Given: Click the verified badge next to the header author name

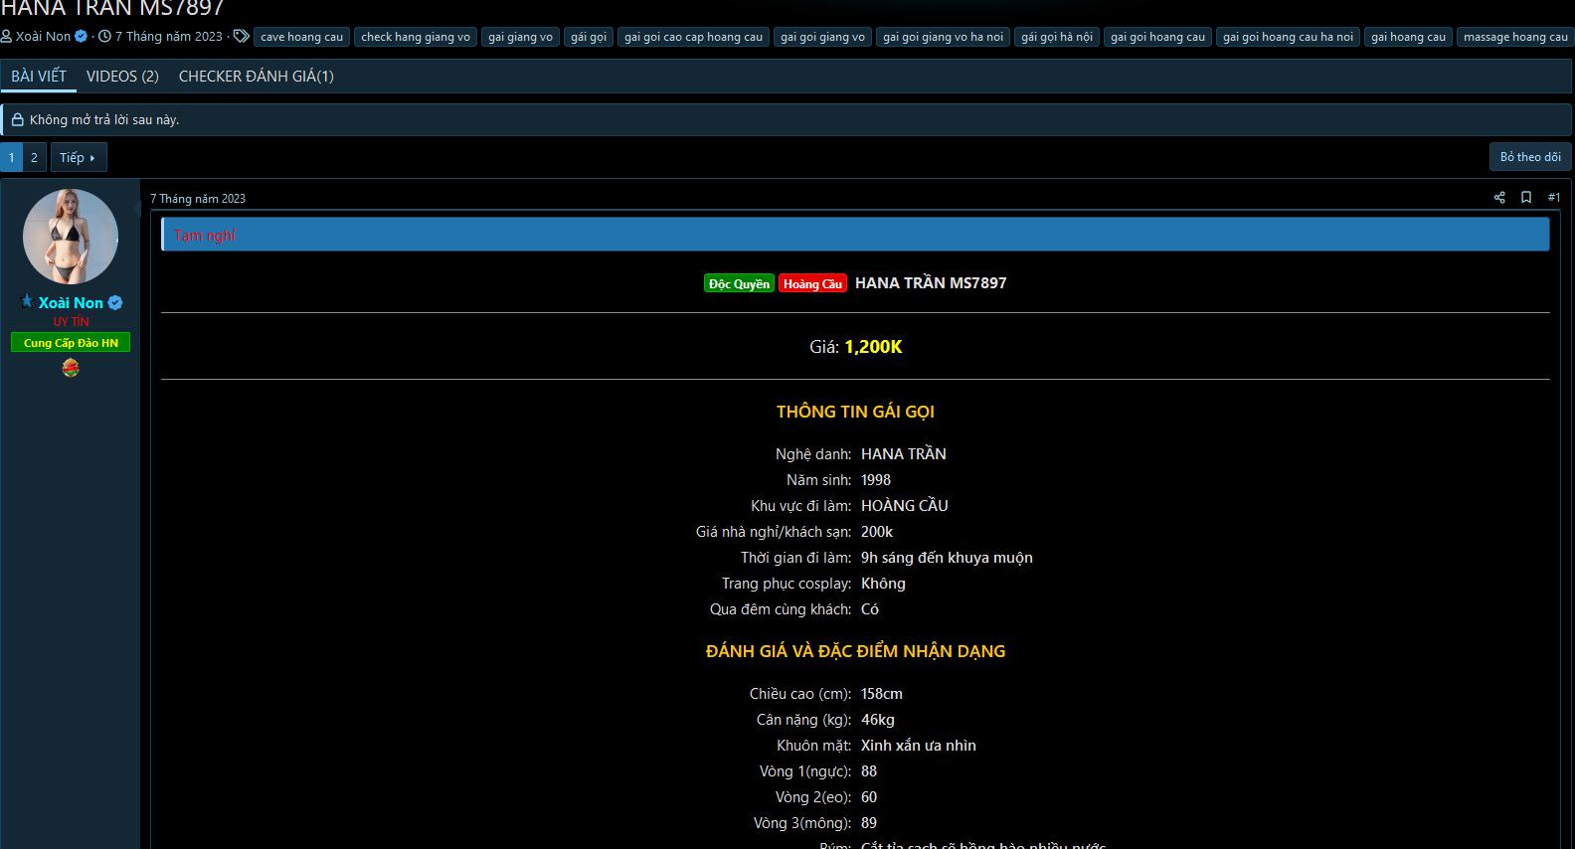Looking at the screenshot, I should click(x=82, y=37).
